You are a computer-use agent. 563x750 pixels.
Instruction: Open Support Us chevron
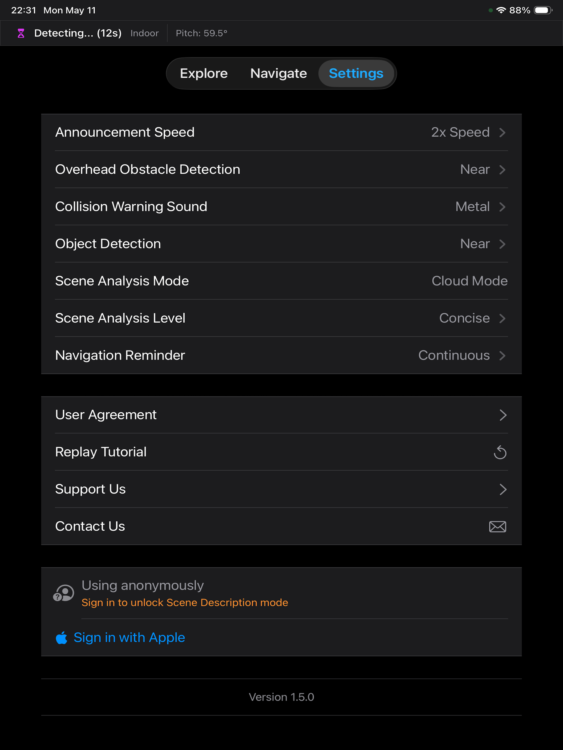pos(503,489)
